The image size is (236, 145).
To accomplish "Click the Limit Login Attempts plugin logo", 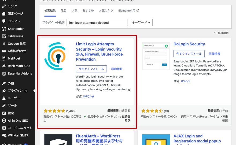I will pyautogui.click(x=55, y=56).
